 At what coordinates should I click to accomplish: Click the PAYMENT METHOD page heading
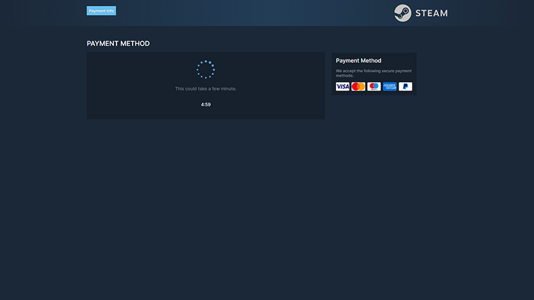pos(118,43)
